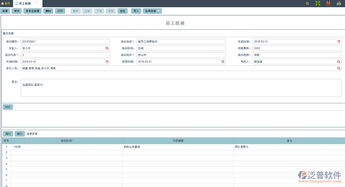Open calendar picker for 发起时间 field
345x187 pixels.
coord(339,42)
